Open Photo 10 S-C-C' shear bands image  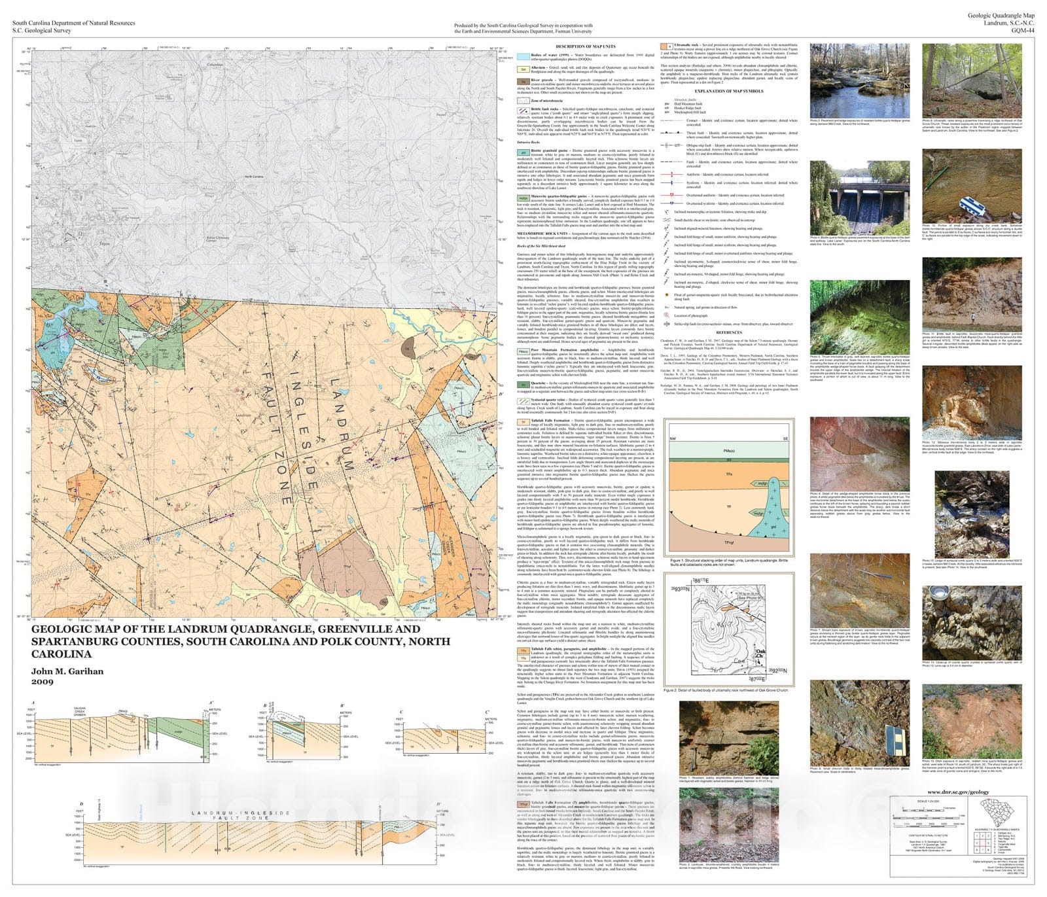pos(972,186)
